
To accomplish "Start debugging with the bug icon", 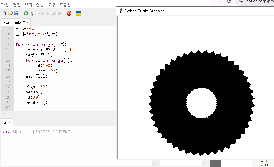I will 32,13.
